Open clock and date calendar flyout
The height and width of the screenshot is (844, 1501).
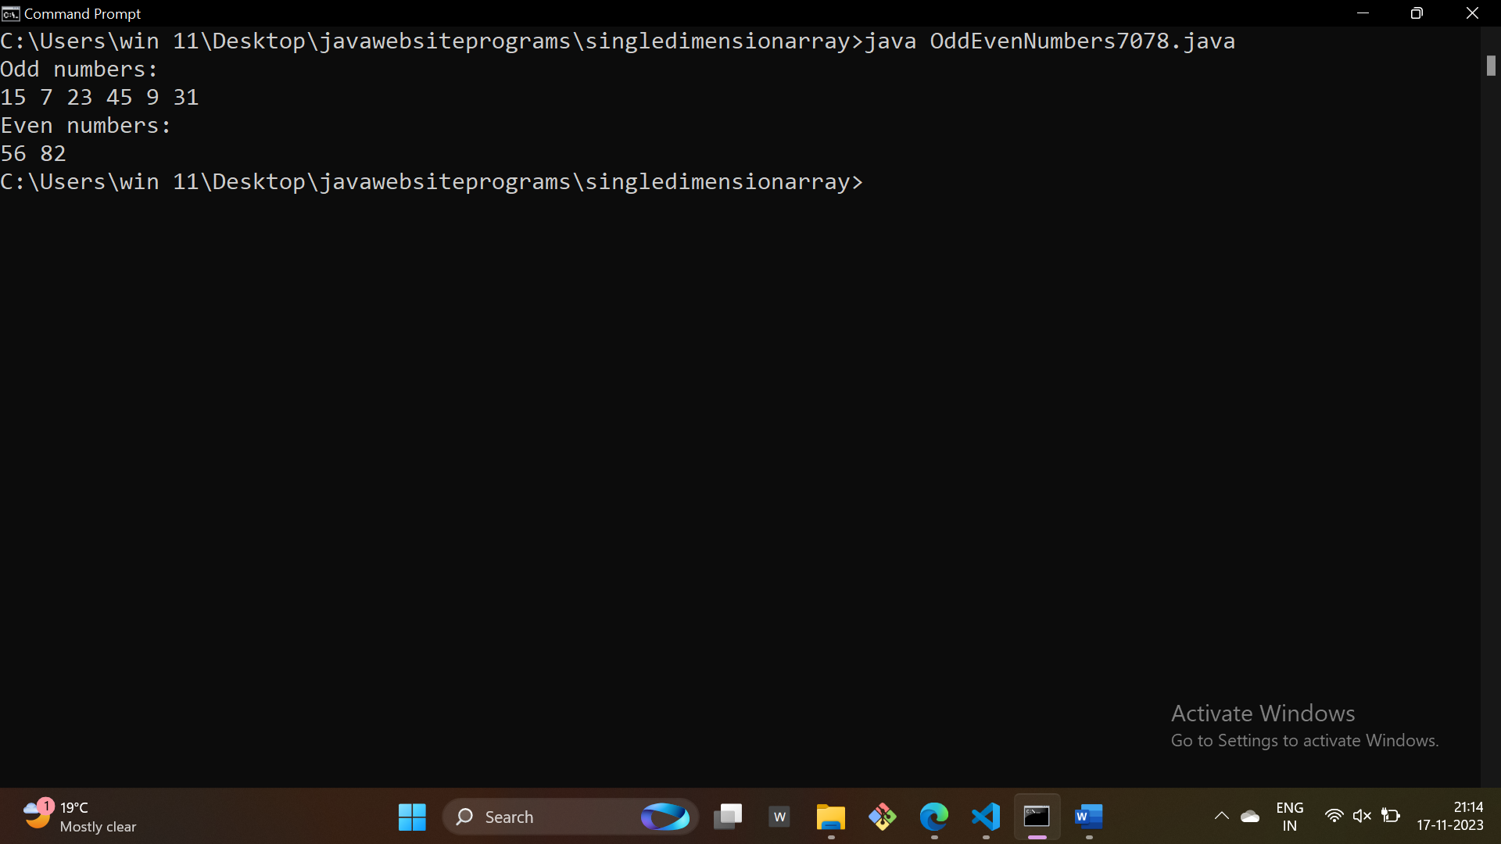[1449, 816]
